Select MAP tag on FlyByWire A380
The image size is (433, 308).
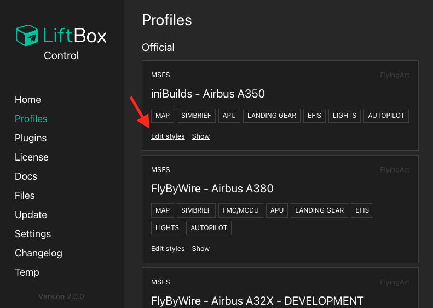click(163, 210)
